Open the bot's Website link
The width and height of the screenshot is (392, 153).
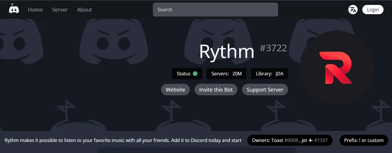coord(175,90)
